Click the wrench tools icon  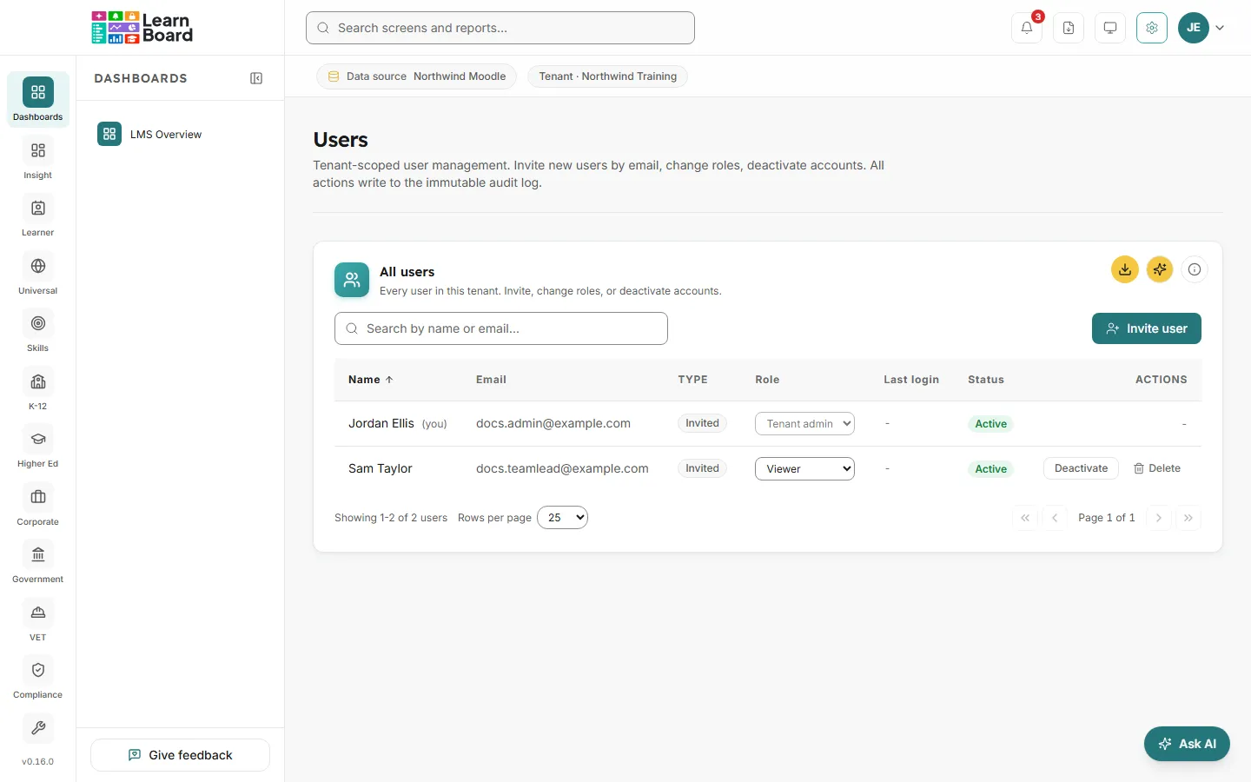coord(38,728)
